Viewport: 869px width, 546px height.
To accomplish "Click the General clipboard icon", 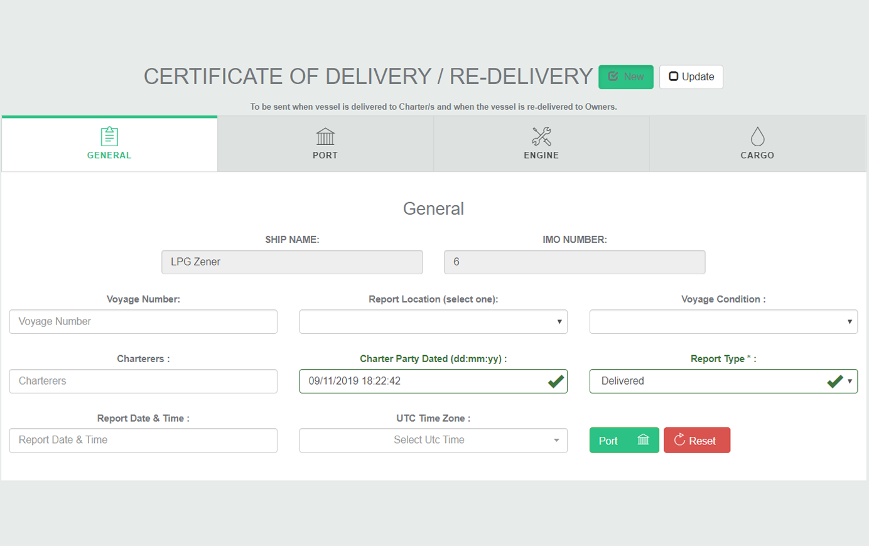I will 109,136.
